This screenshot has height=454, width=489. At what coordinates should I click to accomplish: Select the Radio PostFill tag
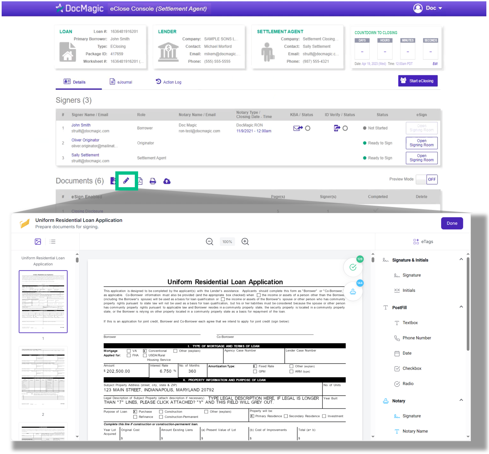404,384
